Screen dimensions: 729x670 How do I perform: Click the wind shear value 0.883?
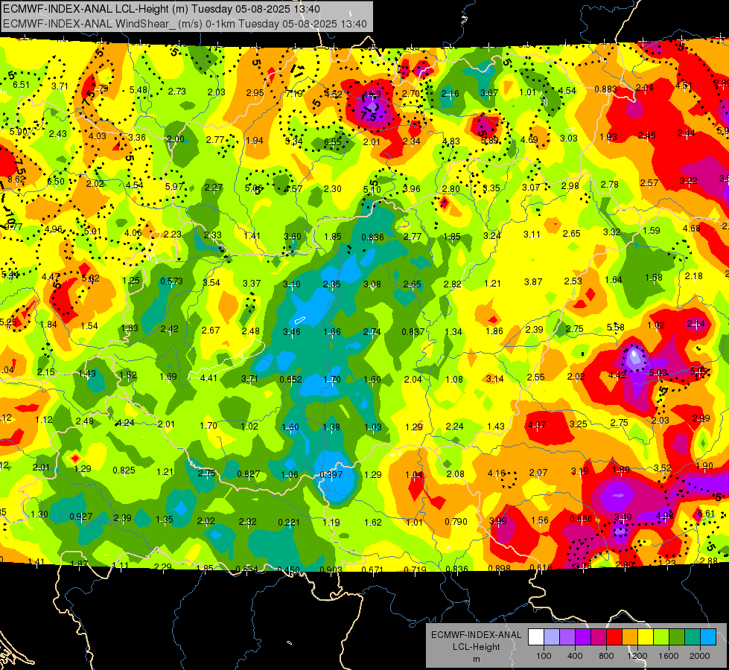tap(606, 89)
